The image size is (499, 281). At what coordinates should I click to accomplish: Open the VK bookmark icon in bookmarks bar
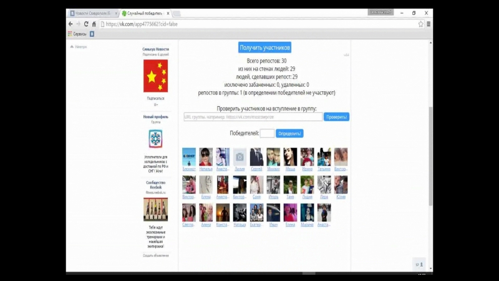pos(92,34)
